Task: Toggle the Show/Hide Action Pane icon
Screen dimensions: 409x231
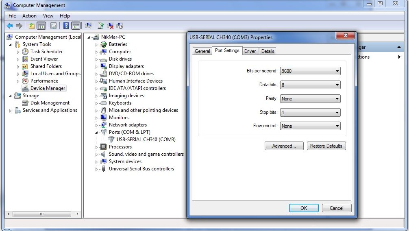Action: pyautogui.click(x=76, y=26)
